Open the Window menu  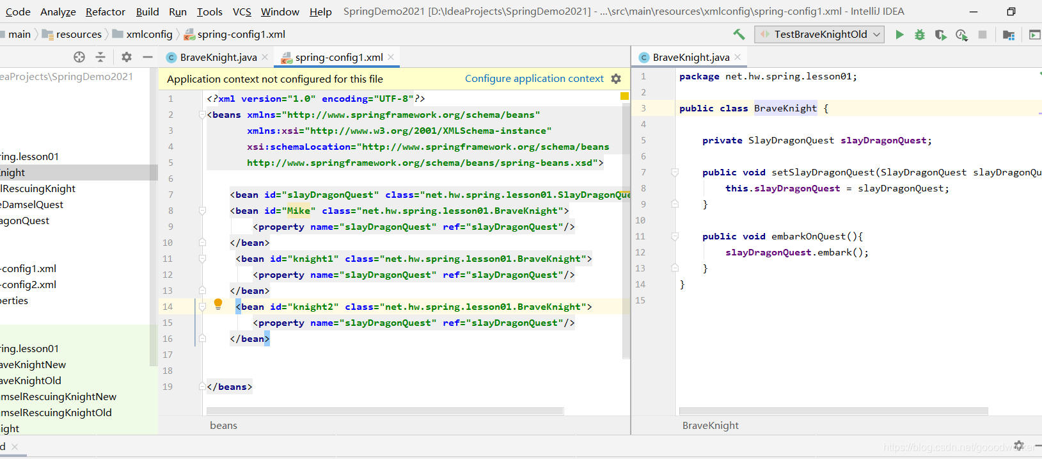click(280, 12)
